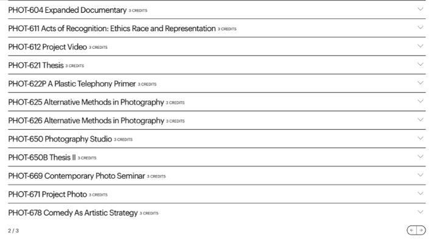The image size is (431, 239).
Task: Expand PHOT-625 Alternative Methods chevron
Action: pyautogui.click(x=420, y=101)
